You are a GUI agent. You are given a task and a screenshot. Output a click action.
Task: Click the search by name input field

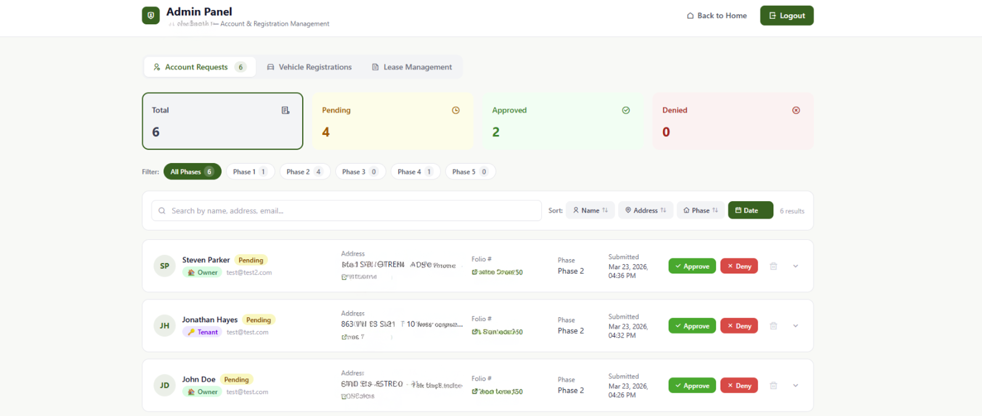[x=346, y=210]
